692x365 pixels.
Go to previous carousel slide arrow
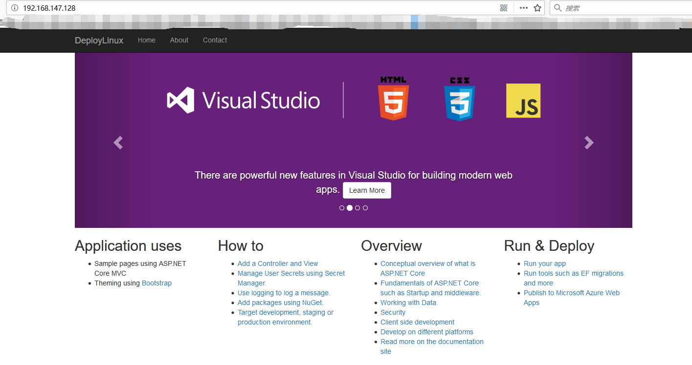(x=118, y=142)
